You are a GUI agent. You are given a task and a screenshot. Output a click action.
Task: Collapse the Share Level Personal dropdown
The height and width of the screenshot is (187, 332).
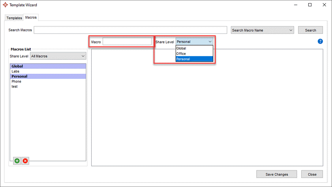click(x=194, y=41)
